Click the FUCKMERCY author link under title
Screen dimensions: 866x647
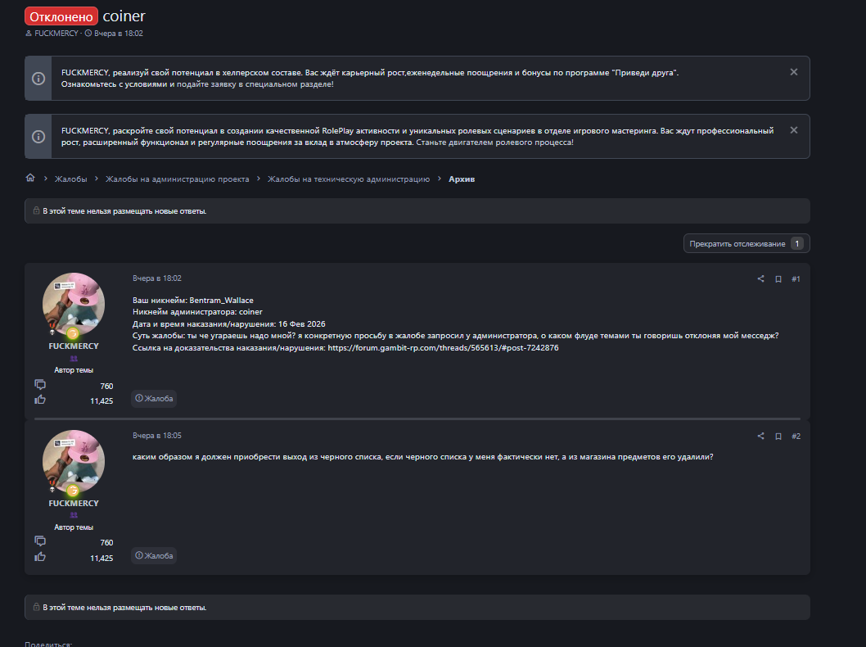pos(56,34)
